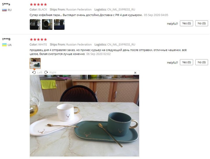Click the enlarged photo of the cups

coord(84,116)
